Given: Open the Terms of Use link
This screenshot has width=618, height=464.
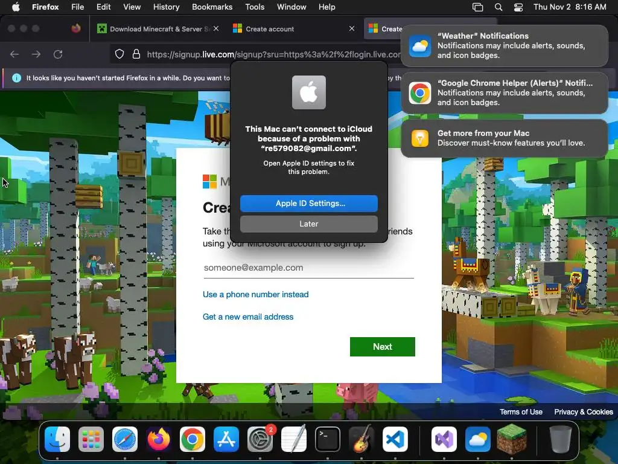Looking at the screenshot, I should click(521, 412).
